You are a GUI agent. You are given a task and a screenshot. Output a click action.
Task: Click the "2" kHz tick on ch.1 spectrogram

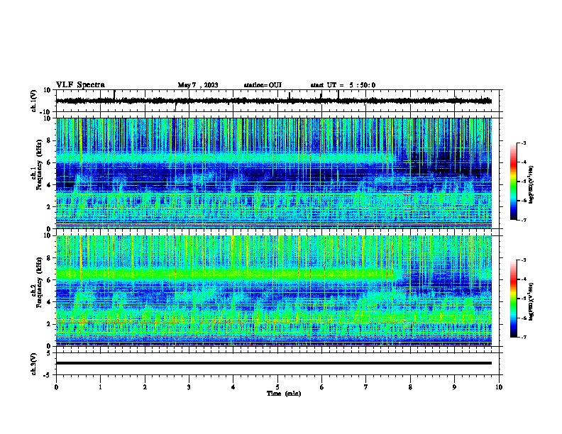pyautogui.click(x=50, y=207)
